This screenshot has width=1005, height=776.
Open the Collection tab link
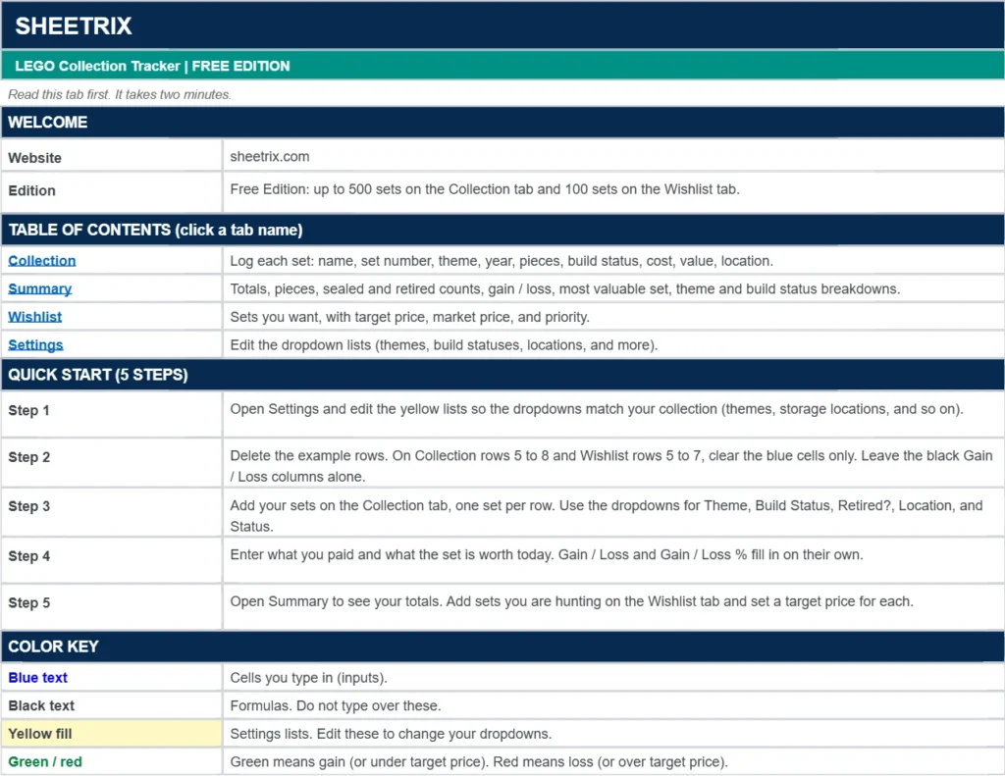coord(41,261)
